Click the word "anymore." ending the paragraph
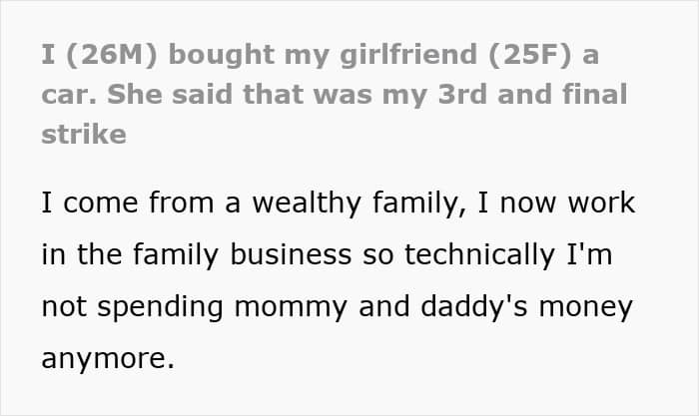This screenshot has height=416, width=699. (108, 356)
